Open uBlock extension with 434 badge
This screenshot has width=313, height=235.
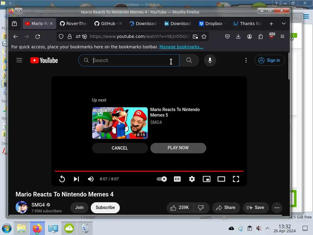click(272, 36)
